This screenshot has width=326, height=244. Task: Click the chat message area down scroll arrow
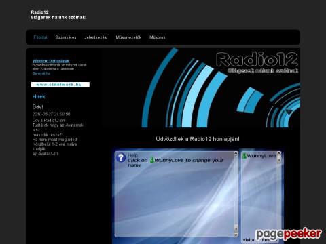coord(236,235)
